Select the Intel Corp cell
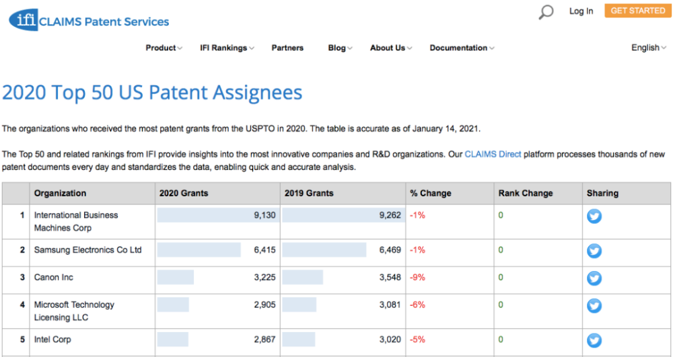Viewport: 673px width, 357px height. 92,342
